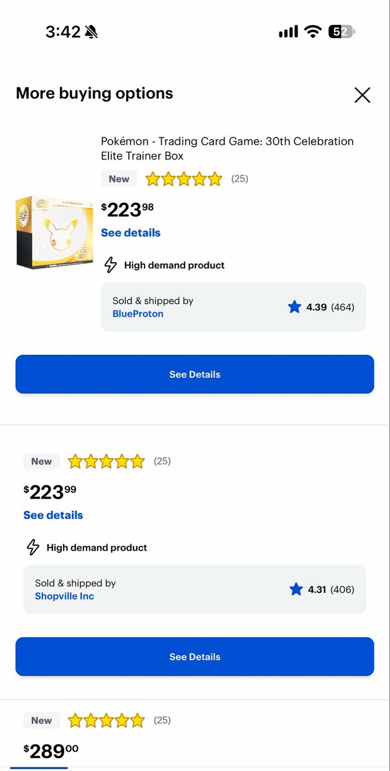This screenshot has width=390, height=771.
Task: Tap the See Details button for the BlueProton offer
Action: coord(195,374)
